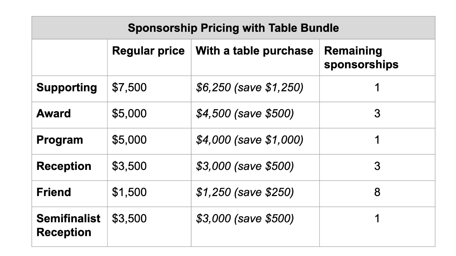Select the $7,500 regular price cell
The height and width of the screenshot is (256, 456).
point(129,88)
